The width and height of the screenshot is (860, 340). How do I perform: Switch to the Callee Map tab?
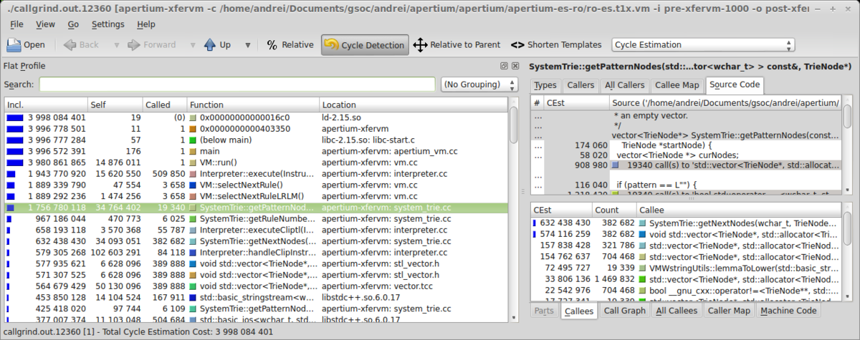tap(677, 85)
